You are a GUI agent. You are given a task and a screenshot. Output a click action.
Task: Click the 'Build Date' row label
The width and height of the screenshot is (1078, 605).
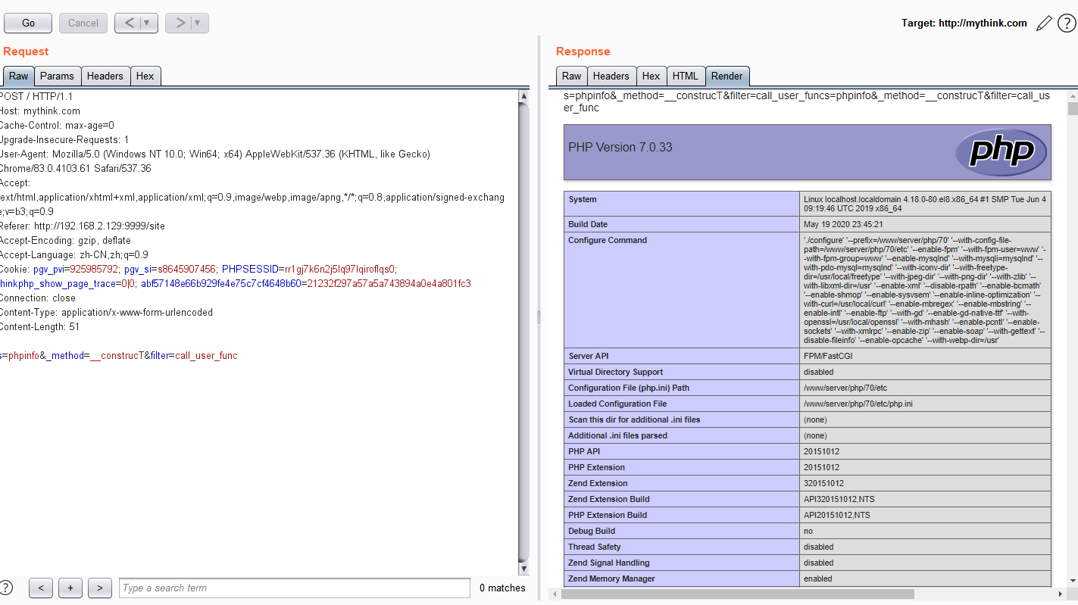tap(588, 224)
